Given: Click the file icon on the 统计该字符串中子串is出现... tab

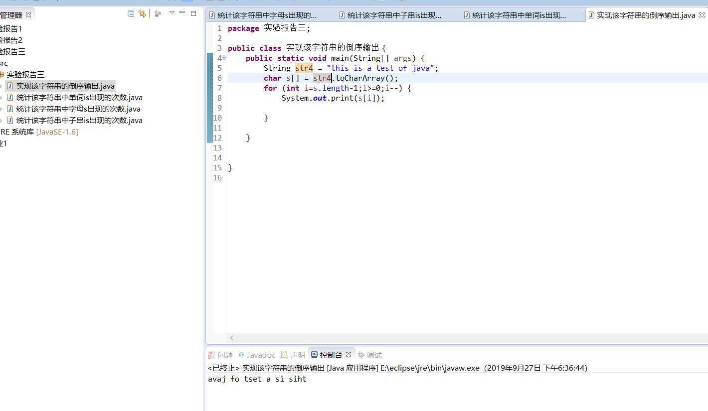Looking at the screenshot, I should click(342, 15).
